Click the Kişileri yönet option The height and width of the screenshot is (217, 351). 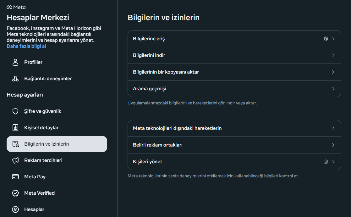coord(234,161)
